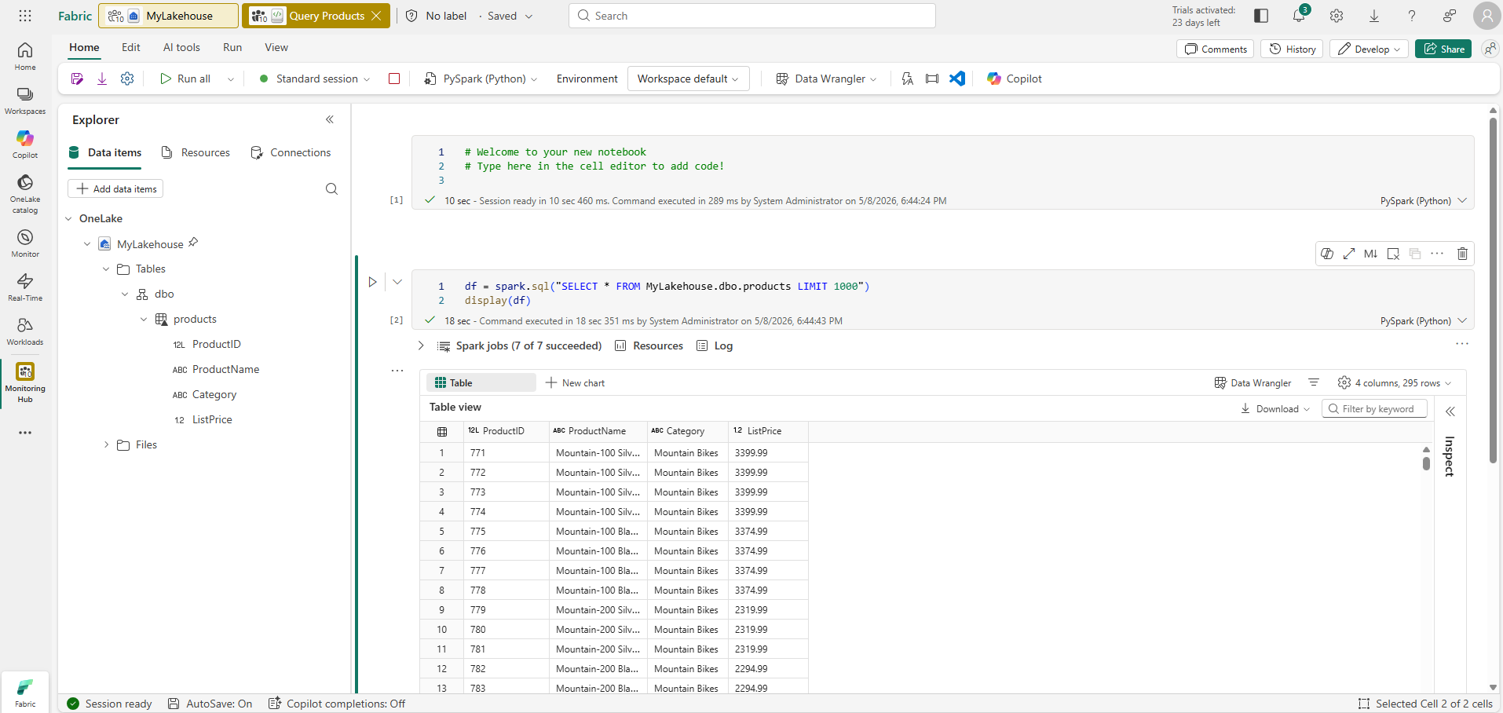Collapse the Tables folder
The height and width of the screenshot is (713, 1503).
click(x=106, y=269)
